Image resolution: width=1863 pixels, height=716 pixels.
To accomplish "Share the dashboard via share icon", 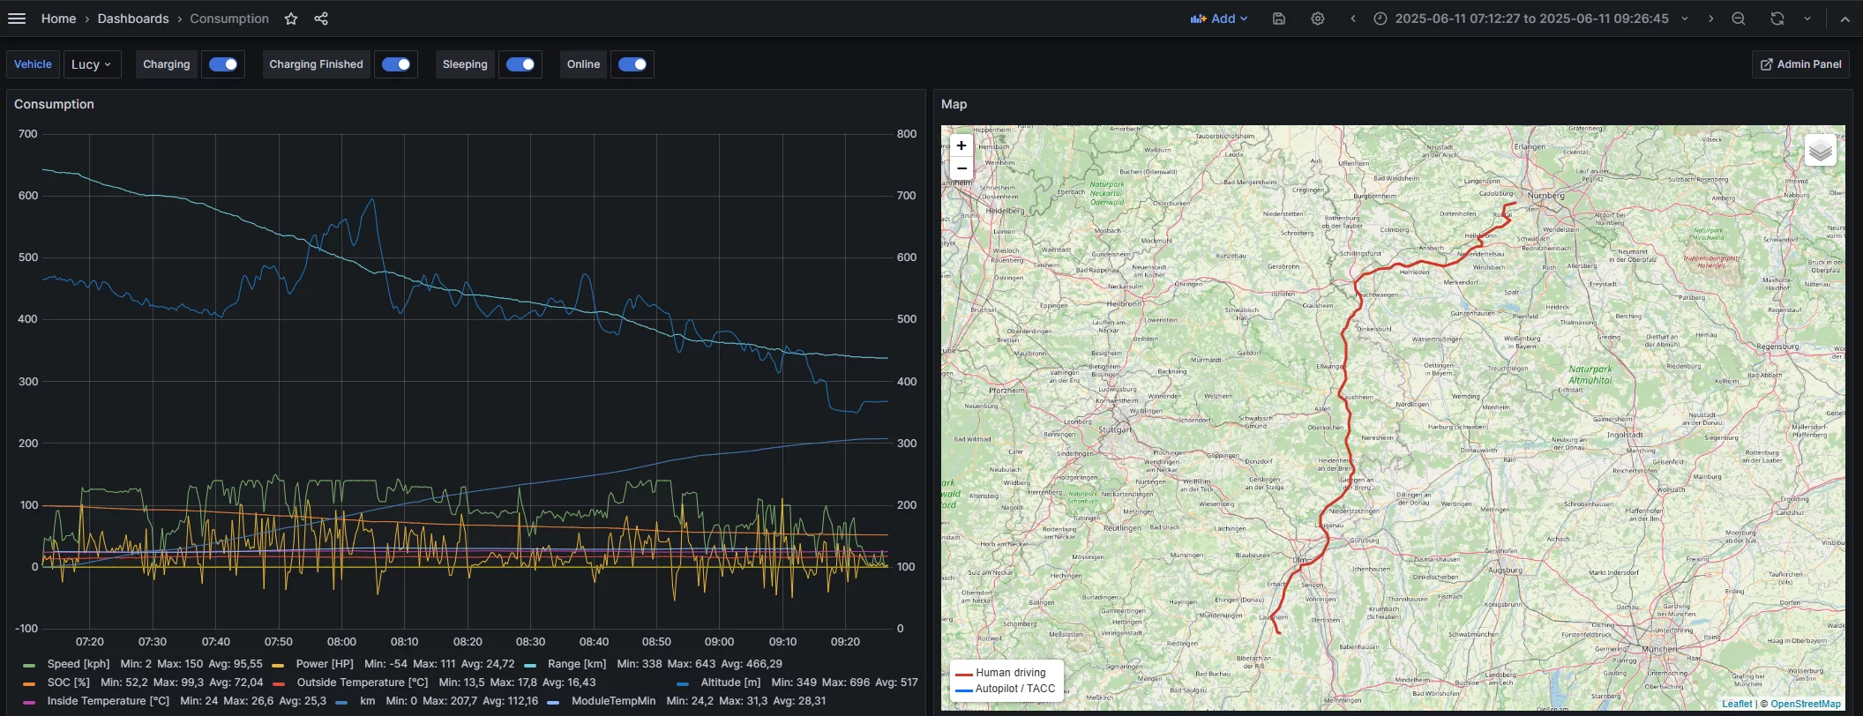I will (321, 19).
